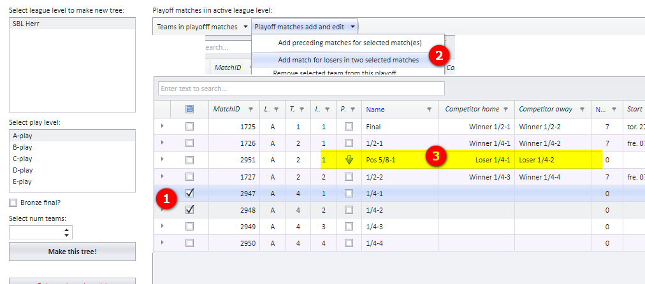
Task: Click Loser 1/4-1 competitor home cell
Action: coord(476,160)
